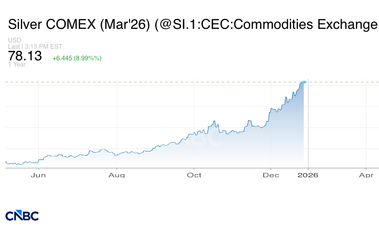Choose Oct on the time axis
The height and width of the screenshot is (236, 379).
195,174
